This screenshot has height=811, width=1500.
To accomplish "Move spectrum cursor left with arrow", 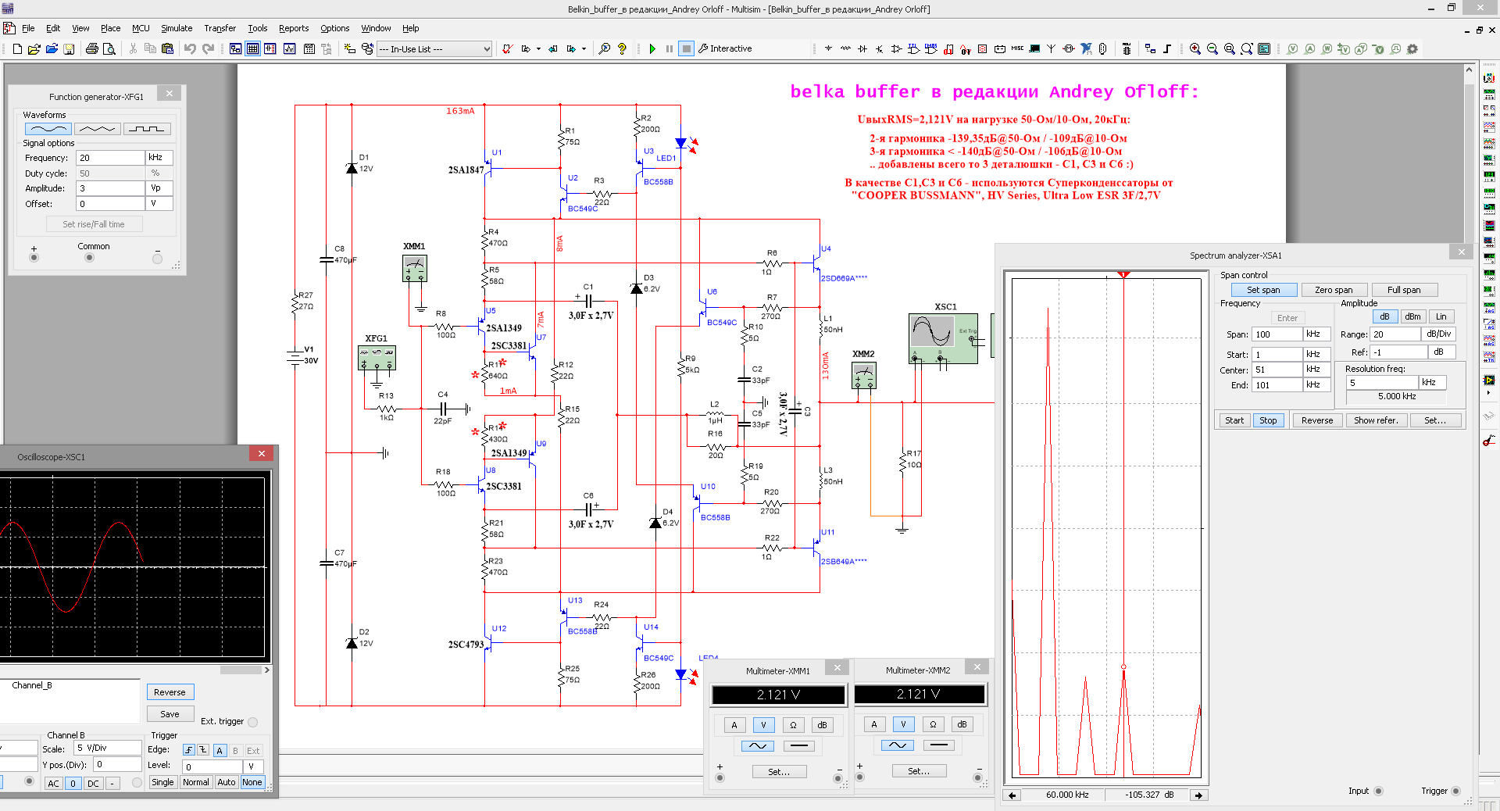I will 1012,795.
